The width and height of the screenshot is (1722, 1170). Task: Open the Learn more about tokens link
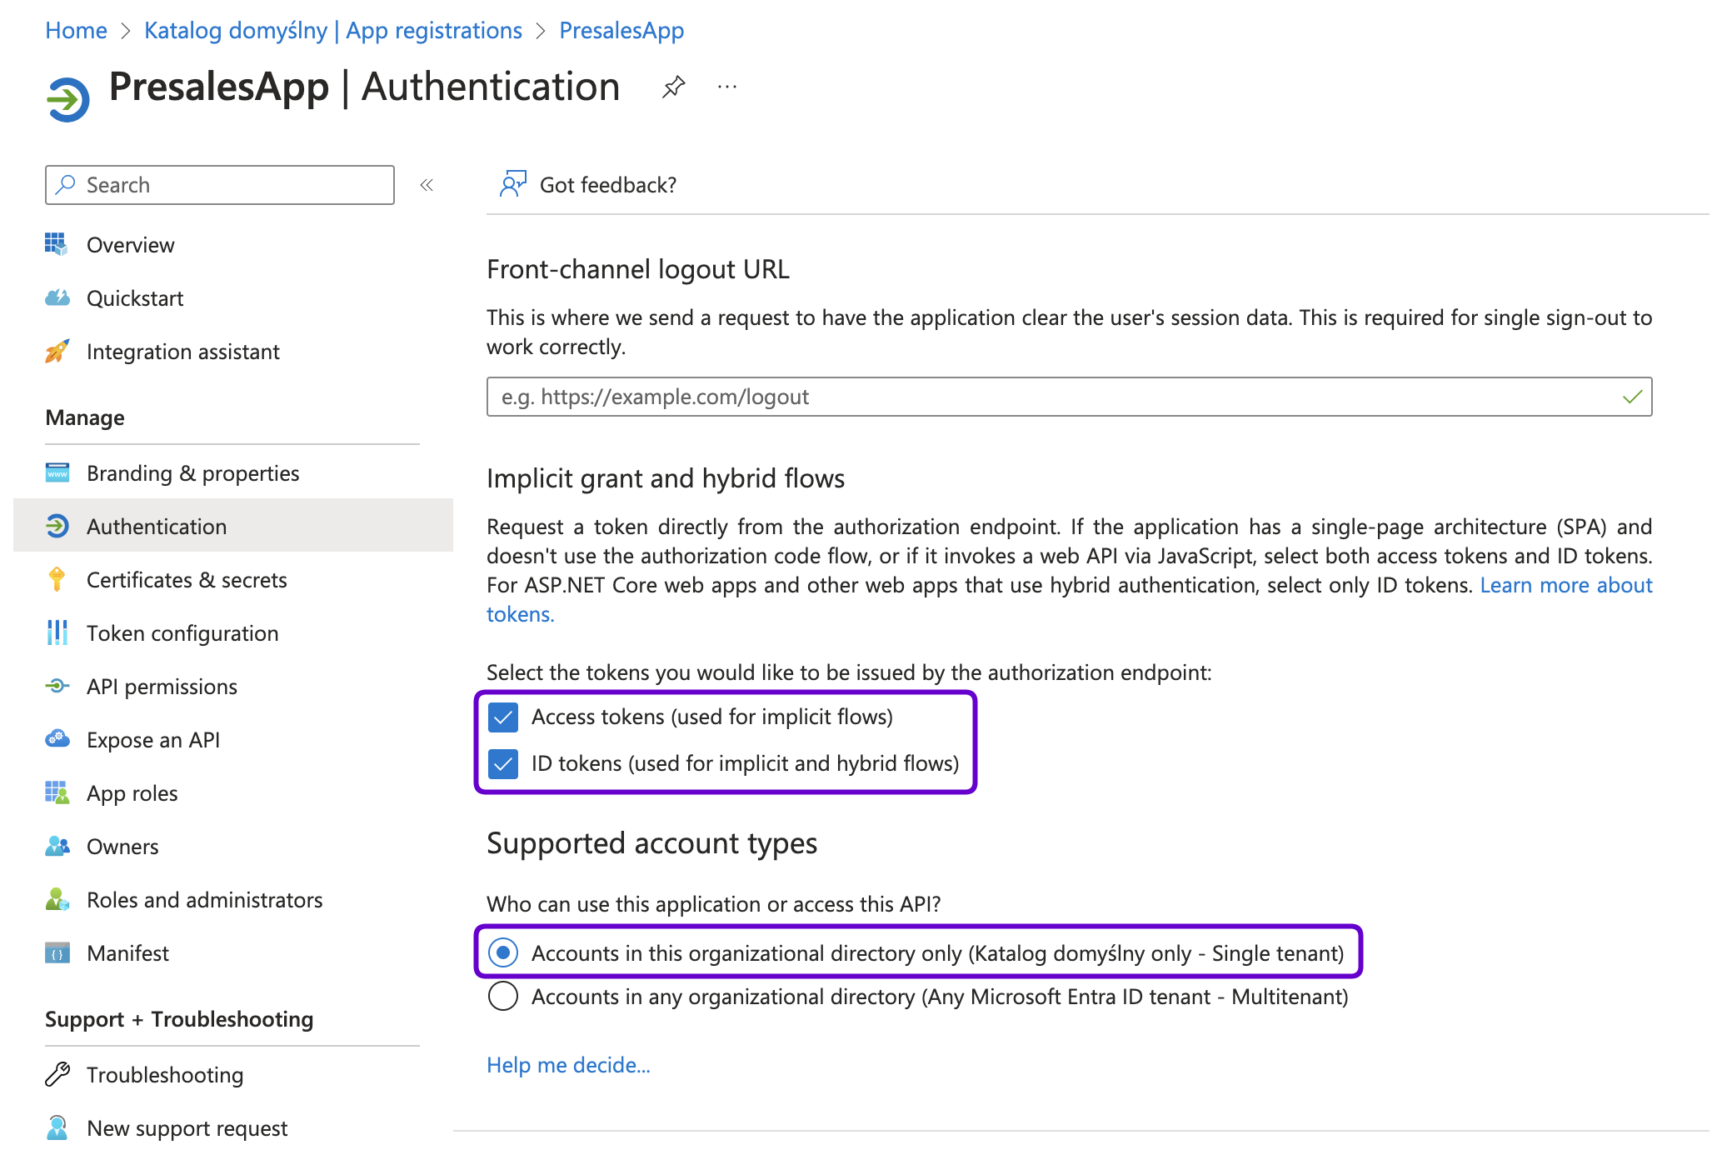coord(1565,585)
